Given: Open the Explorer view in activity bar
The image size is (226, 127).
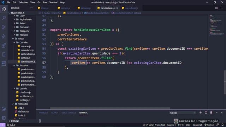Looking at the screenshot, I should pyautogui.click(x=4, y=9).
